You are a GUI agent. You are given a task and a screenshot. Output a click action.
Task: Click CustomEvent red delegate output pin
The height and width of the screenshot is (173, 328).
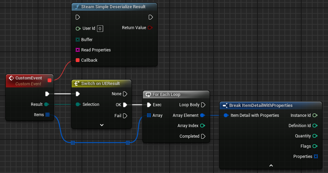(49, 80)
